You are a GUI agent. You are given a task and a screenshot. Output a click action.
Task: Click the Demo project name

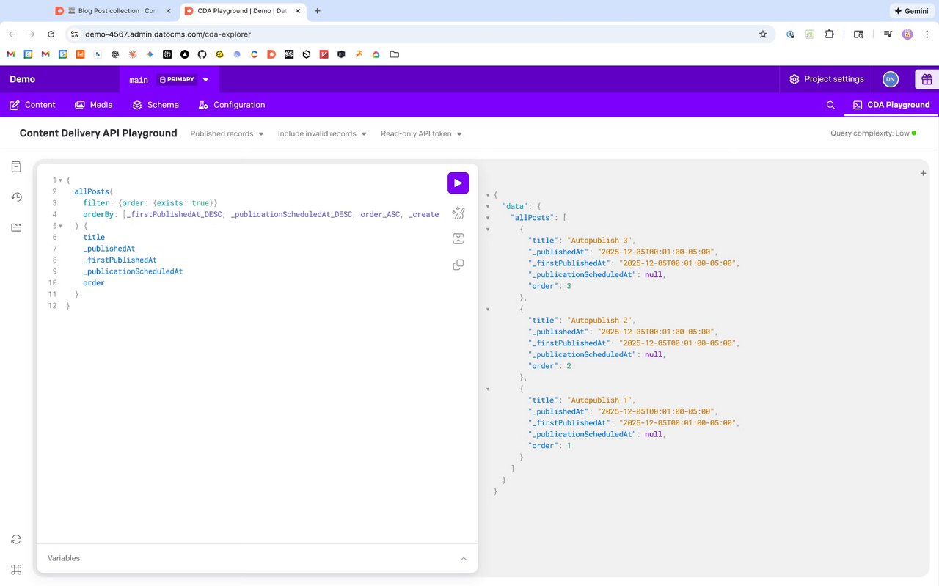click(22, 79)
